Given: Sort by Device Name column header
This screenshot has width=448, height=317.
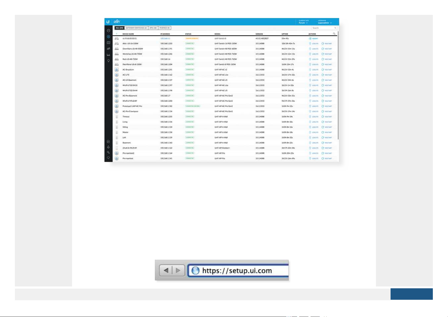Looking at the screenshot, I should pos(128,34).
